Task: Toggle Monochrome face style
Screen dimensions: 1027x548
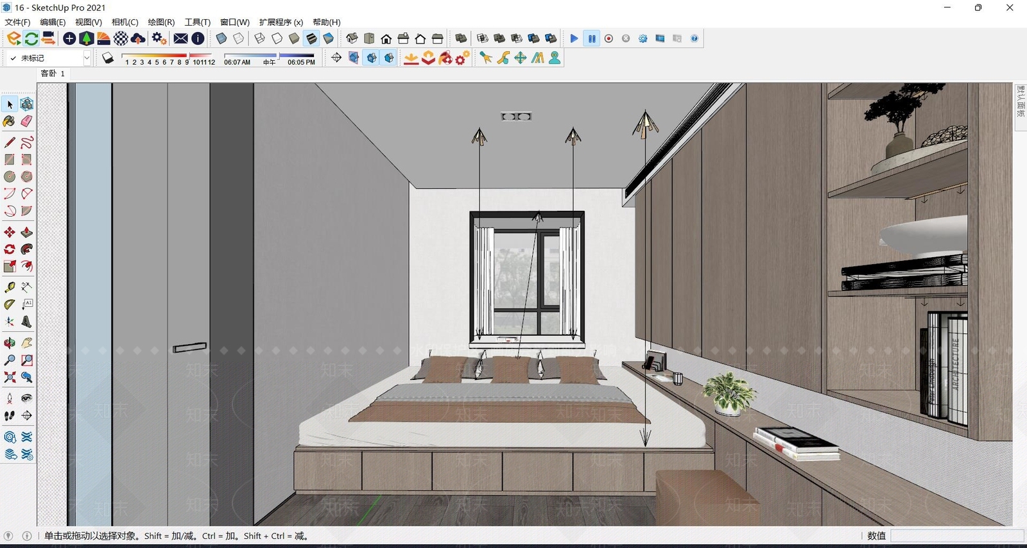Action: click(328, 38)
